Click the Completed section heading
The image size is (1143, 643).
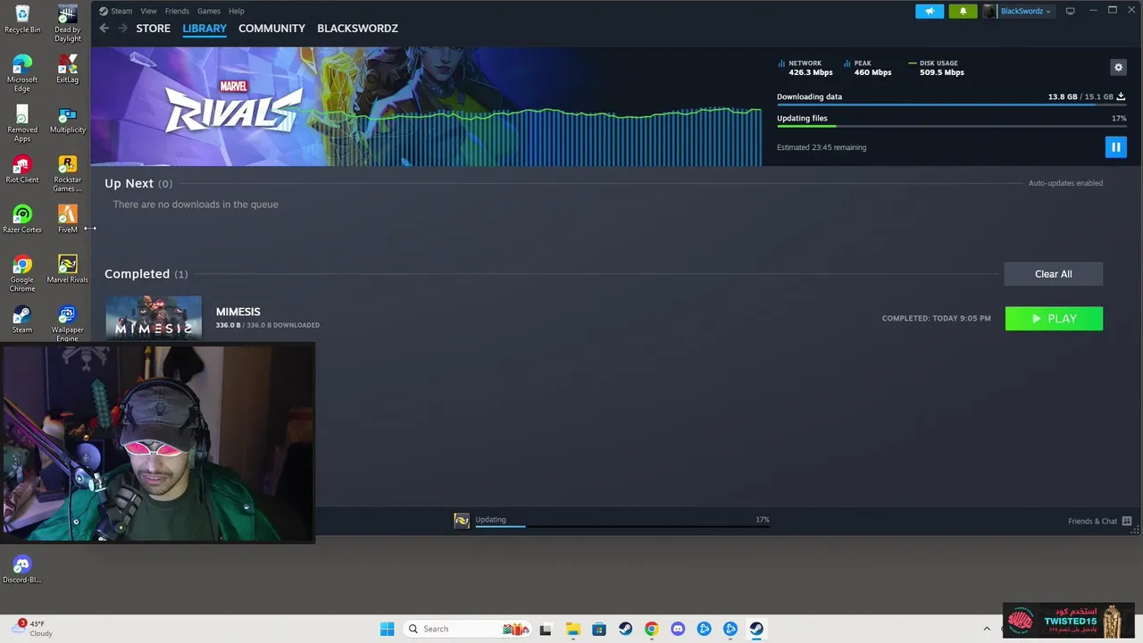point(146,274)
